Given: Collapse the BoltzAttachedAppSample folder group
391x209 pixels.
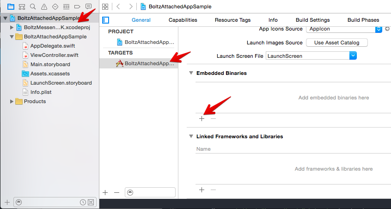Looking at the screenshot, I should [12, 37].
